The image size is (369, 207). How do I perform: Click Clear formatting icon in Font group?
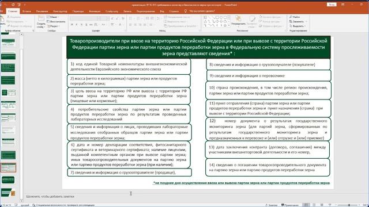123,18
